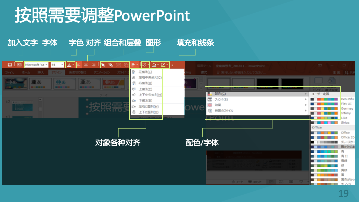Align text left in toolbar

[79, 65]
